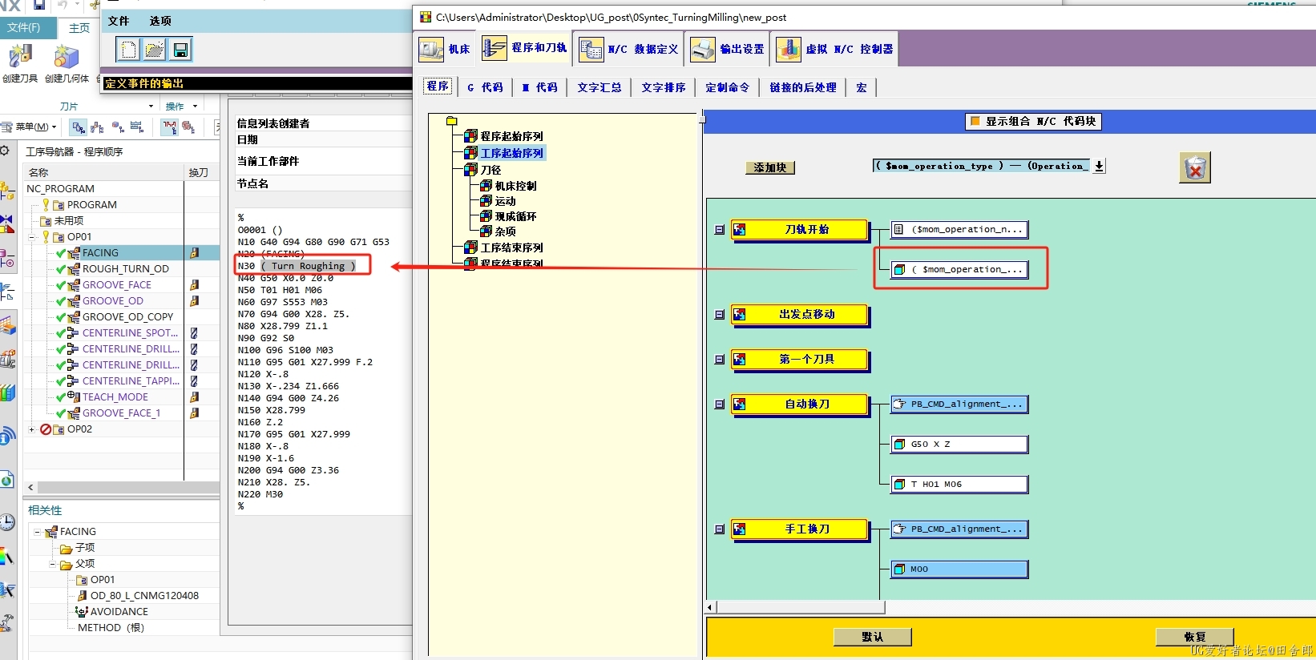
Task: Click the event pane horizontal scrollbar
Action: click(x=801, y=607)
